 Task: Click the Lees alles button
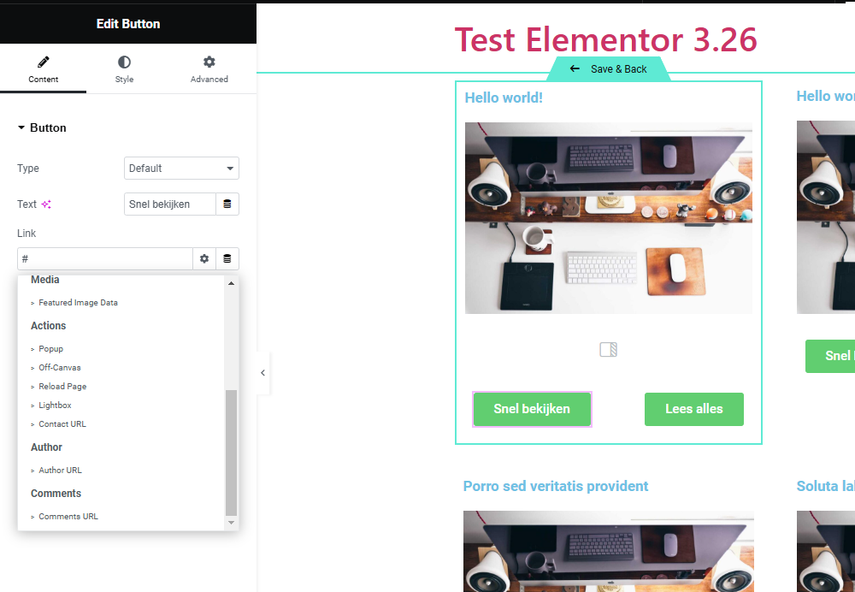click(x=693, y=409)
